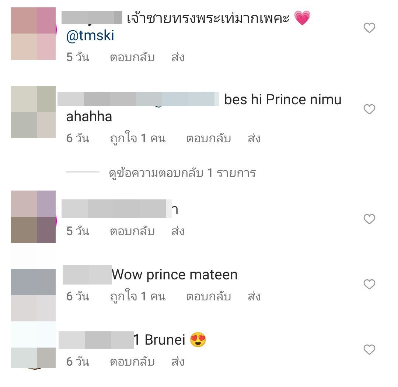
Task: Reply (ตอบกลับ) to the @tmski comment
Action: click(132, 57)
